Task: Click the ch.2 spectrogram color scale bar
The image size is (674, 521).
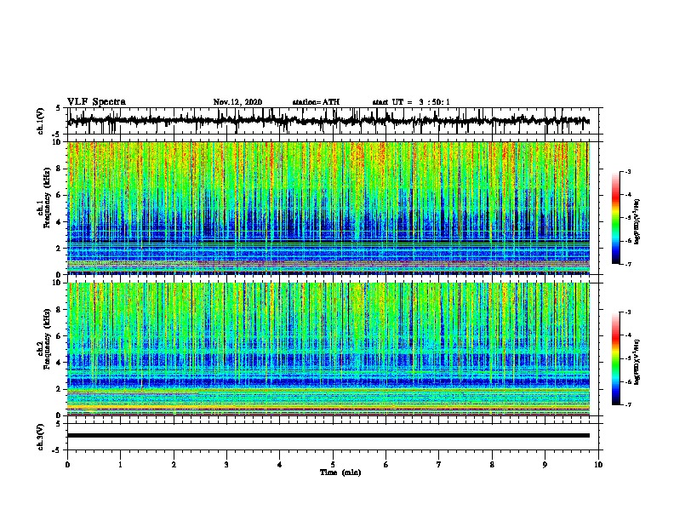Action: coord(616,358)
